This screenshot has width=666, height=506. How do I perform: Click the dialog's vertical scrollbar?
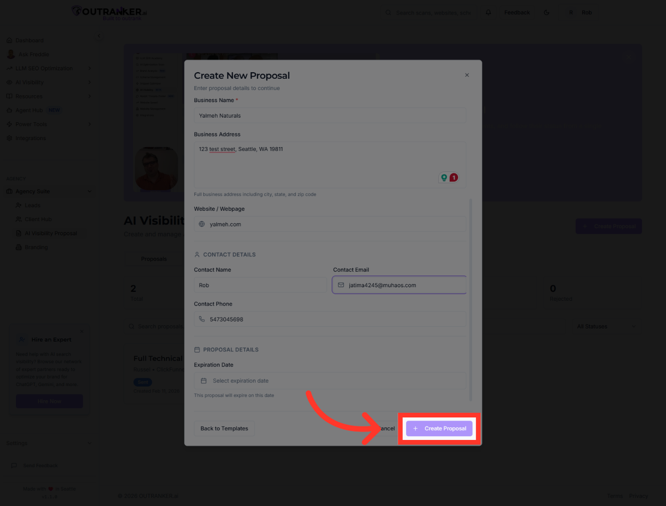click(471, 300)
